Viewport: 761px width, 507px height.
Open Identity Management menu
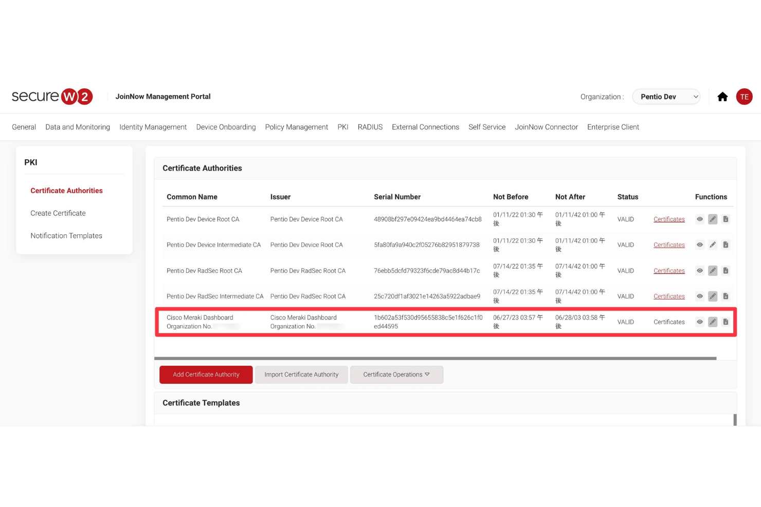pyautogui.click(x=153, y=127)
